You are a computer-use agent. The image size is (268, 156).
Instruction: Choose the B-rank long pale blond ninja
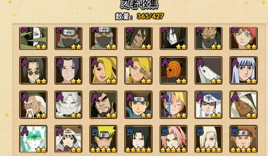209,139
